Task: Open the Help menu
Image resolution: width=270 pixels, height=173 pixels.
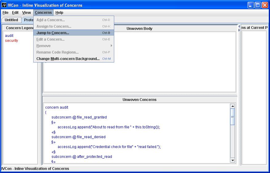Action: point(59,13)
